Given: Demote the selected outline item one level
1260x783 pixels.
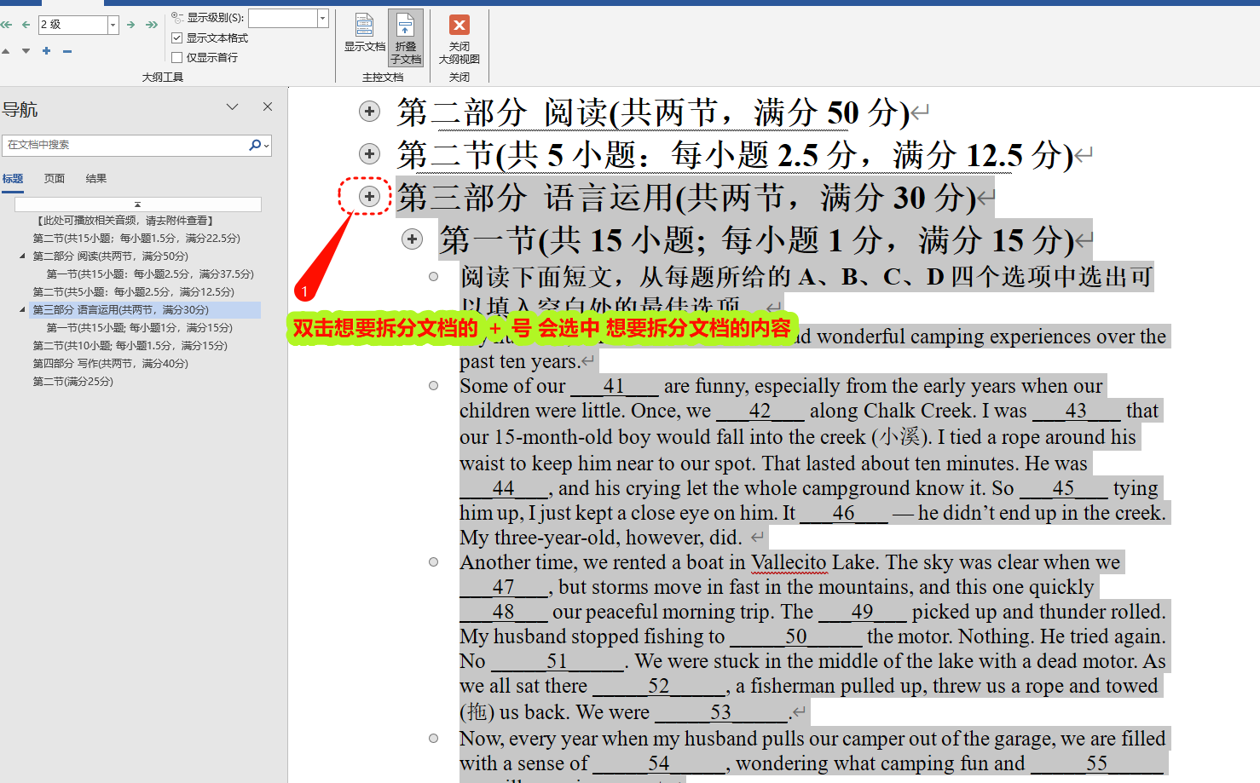Looking at the screenshot, I should (x=131, y=25).
